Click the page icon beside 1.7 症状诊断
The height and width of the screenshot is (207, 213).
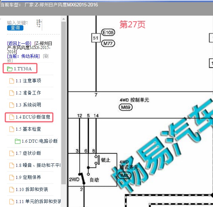tap(12, 153)
